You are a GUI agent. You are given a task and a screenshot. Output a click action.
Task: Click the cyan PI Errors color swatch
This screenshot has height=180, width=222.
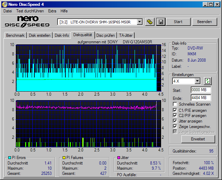pos(10,158)
